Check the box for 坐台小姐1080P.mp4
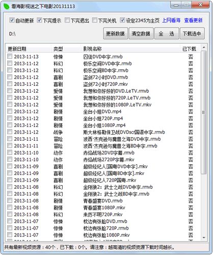 tap(10, 125)
